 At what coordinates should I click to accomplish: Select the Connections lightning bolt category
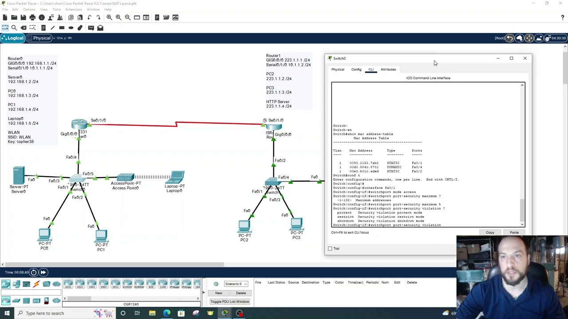36,284
